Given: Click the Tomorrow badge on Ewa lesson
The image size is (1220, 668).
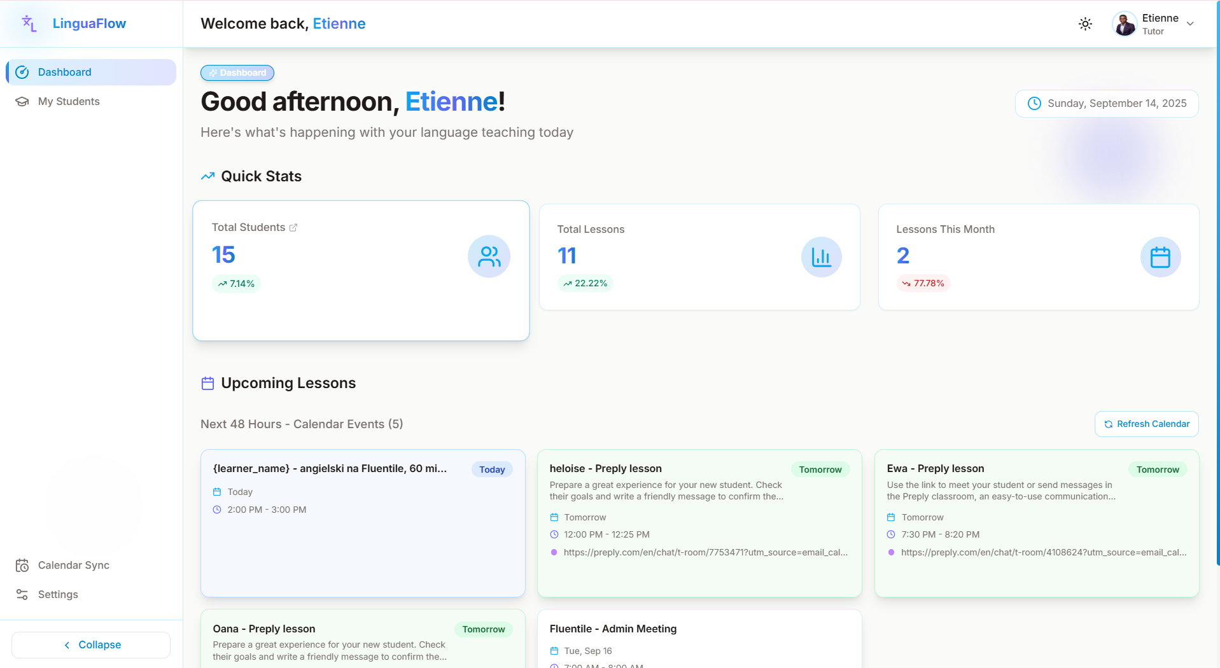Looking at the screenshot, I should pos(1158,470).
